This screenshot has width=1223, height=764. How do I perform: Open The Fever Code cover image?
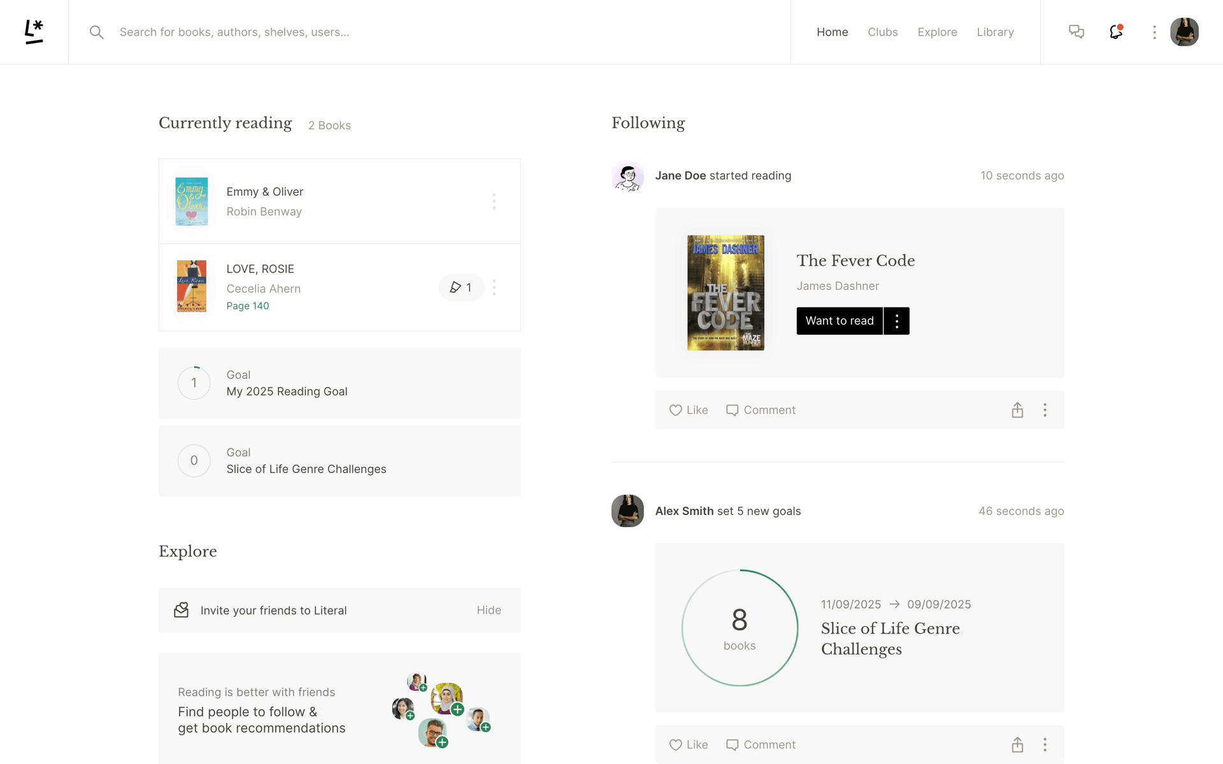click(726, 293)
